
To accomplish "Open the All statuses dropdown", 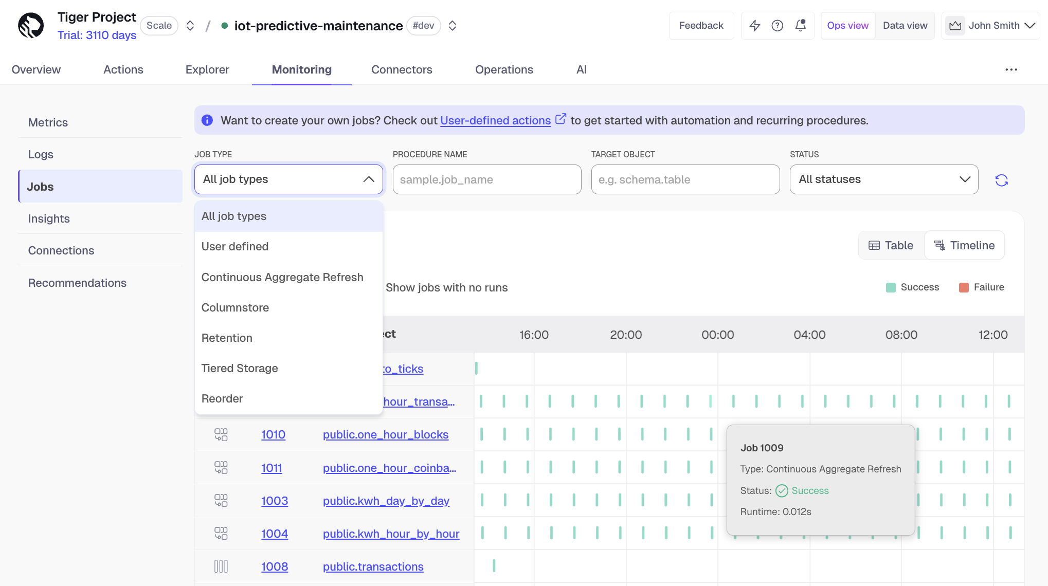I will pyautogui.click(x=883, y=179).
